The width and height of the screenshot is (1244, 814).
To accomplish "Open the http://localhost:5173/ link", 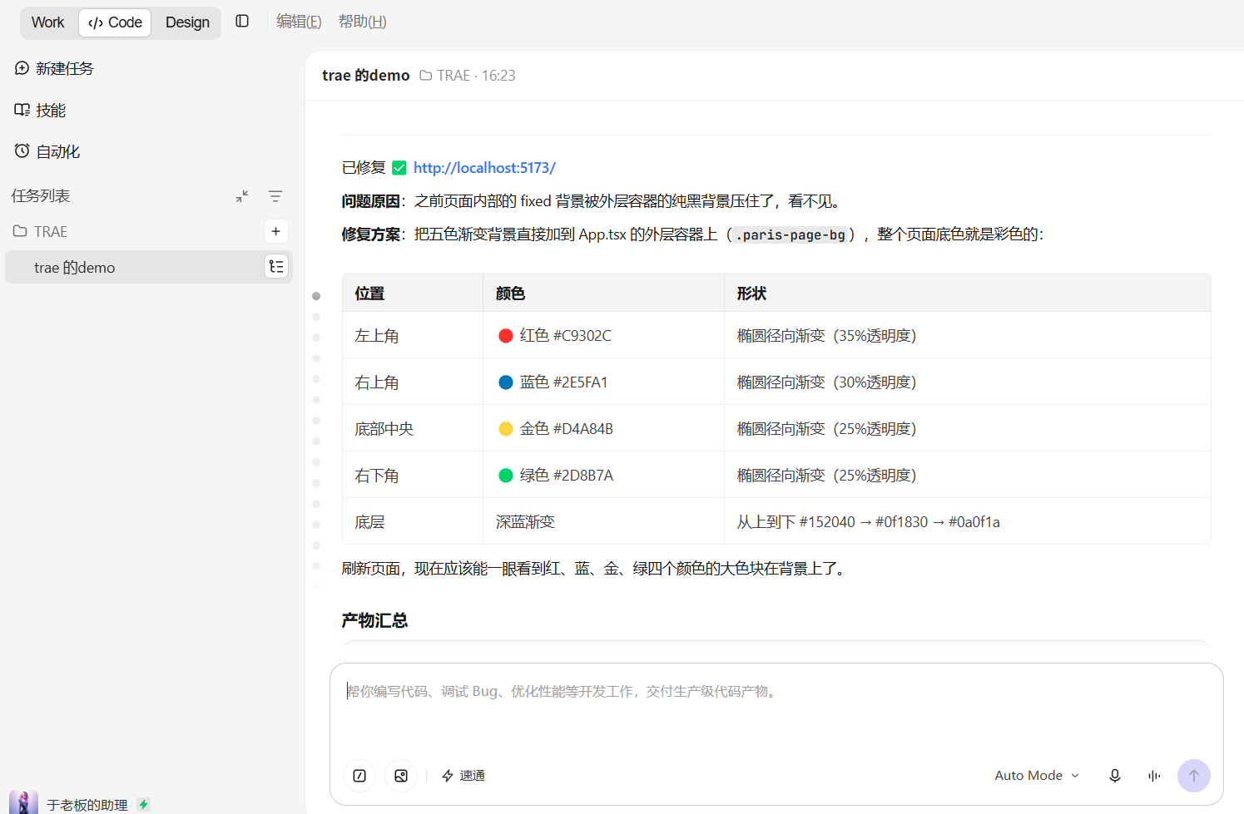I will pos(484,168).
